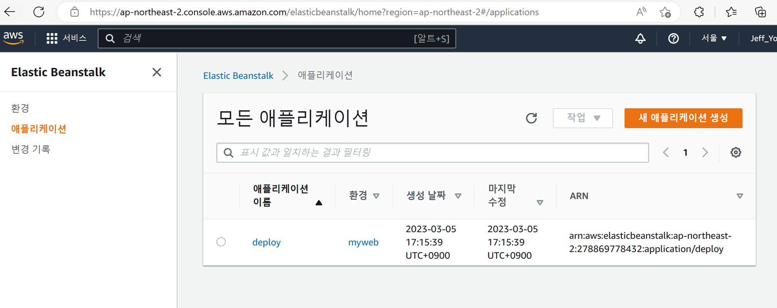Click the 애플리케이션 breadcrumb text

click(x=325, y=76)
